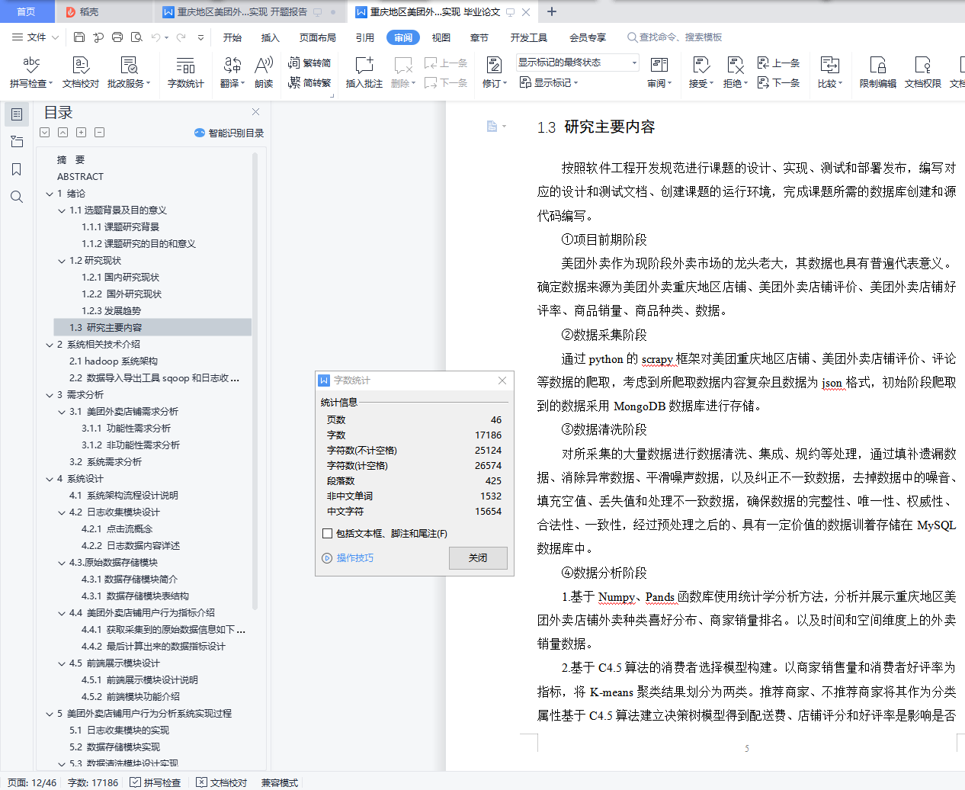
Task: Click 字数: 17186 in status bar
Action: tap(93, 782)
